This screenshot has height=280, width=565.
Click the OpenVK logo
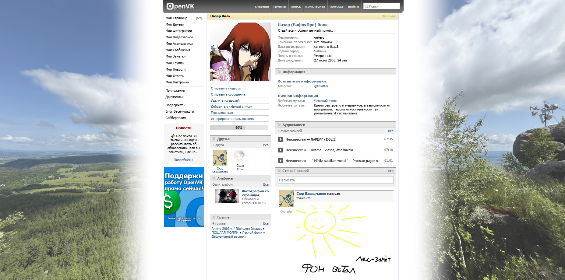(180, 6)
